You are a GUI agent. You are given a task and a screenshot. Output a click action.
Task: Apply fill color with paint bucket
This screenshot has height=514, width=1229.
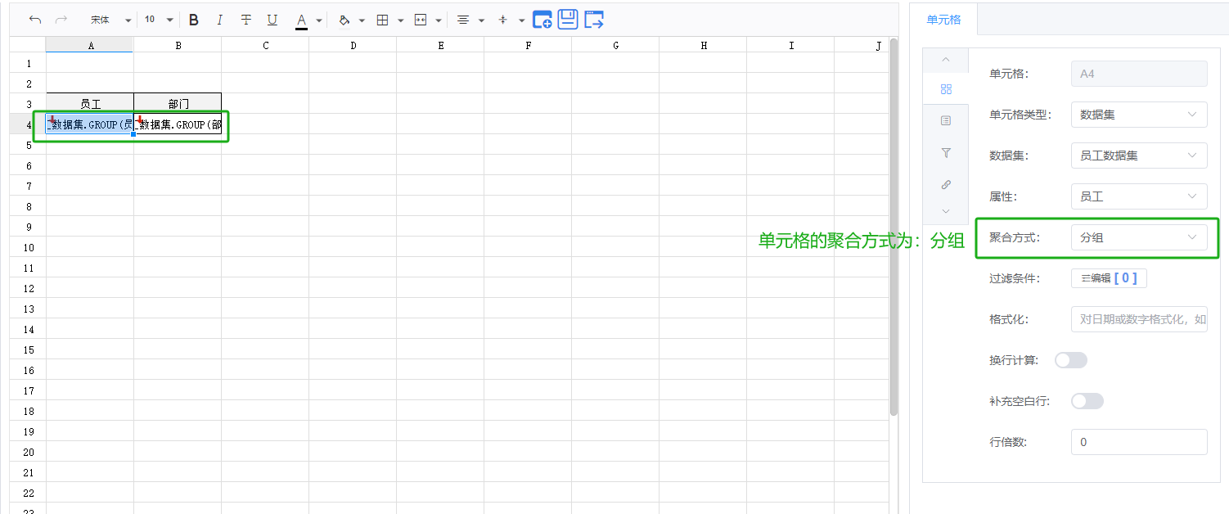pyautogui.click(x=344, y=20)
